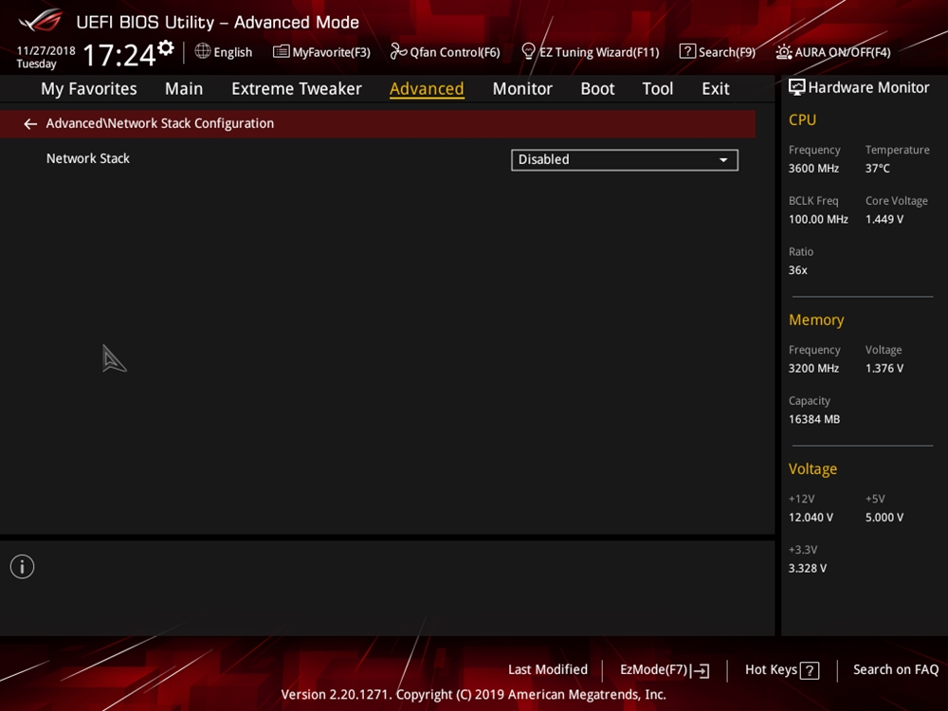Open the Network Stack dropdown
The height and width of the screenshot is (711, 948).
[624, 160]
